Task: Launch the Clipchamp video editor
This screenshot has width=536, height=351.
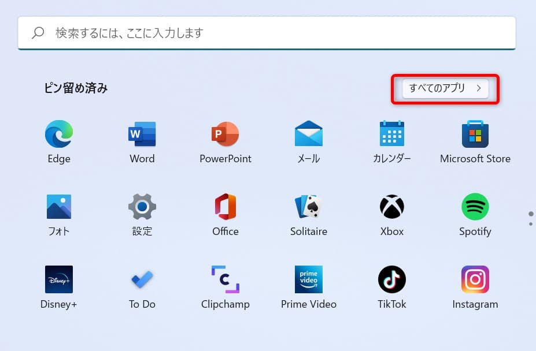Action: point(226,280)
